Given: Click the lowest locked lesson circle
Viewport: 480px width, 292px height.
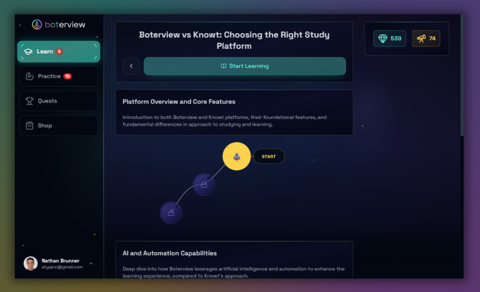Looking at the screenshot, I should coord(171,212).
